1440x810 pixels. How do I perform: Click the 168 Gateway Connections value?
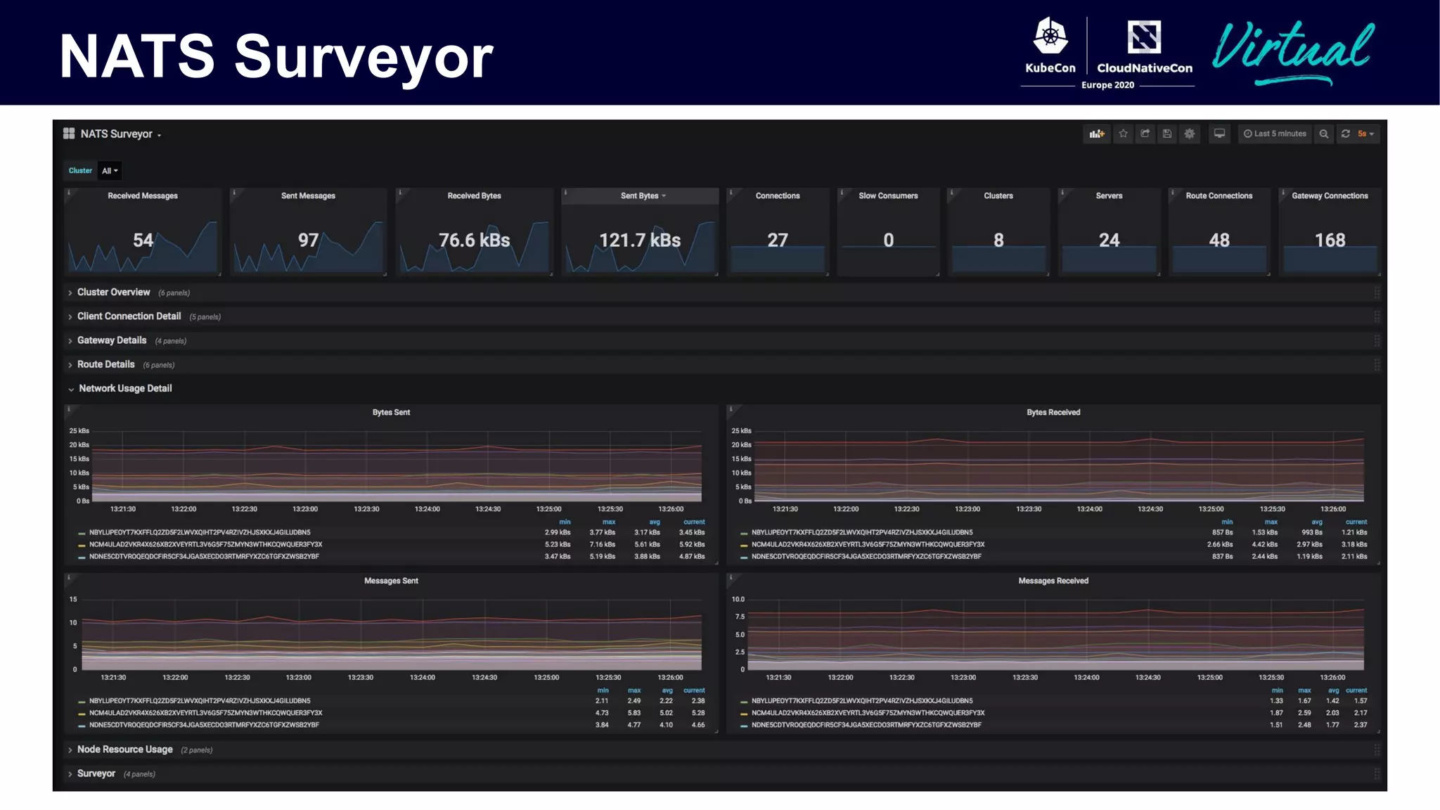tap(1330, 240)
